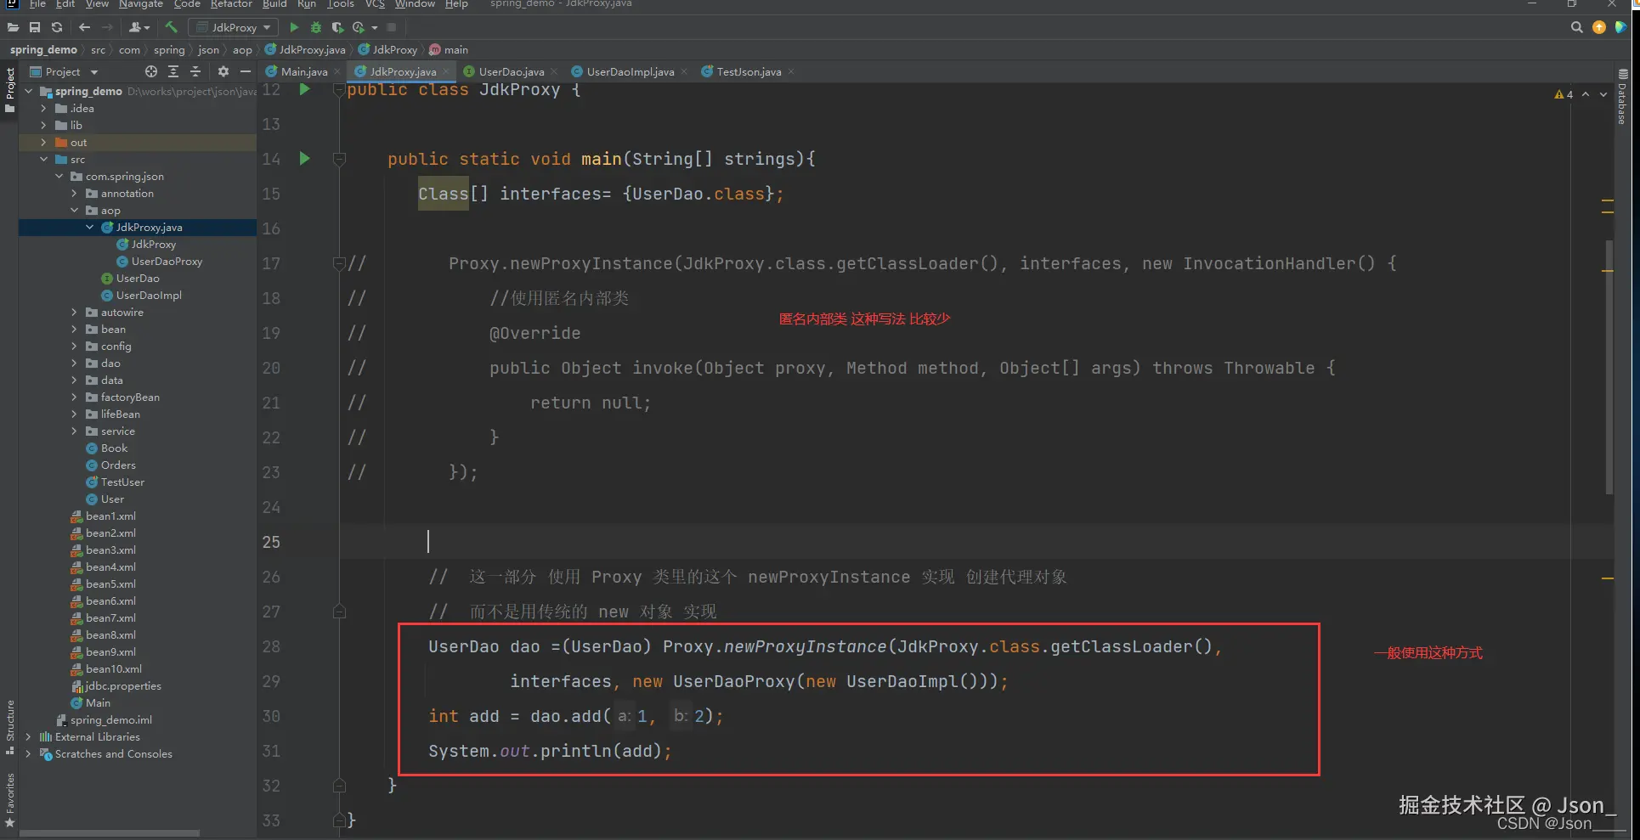Switch to the UserDaoImpl.java tab
1640x840 pixels.
630,71
